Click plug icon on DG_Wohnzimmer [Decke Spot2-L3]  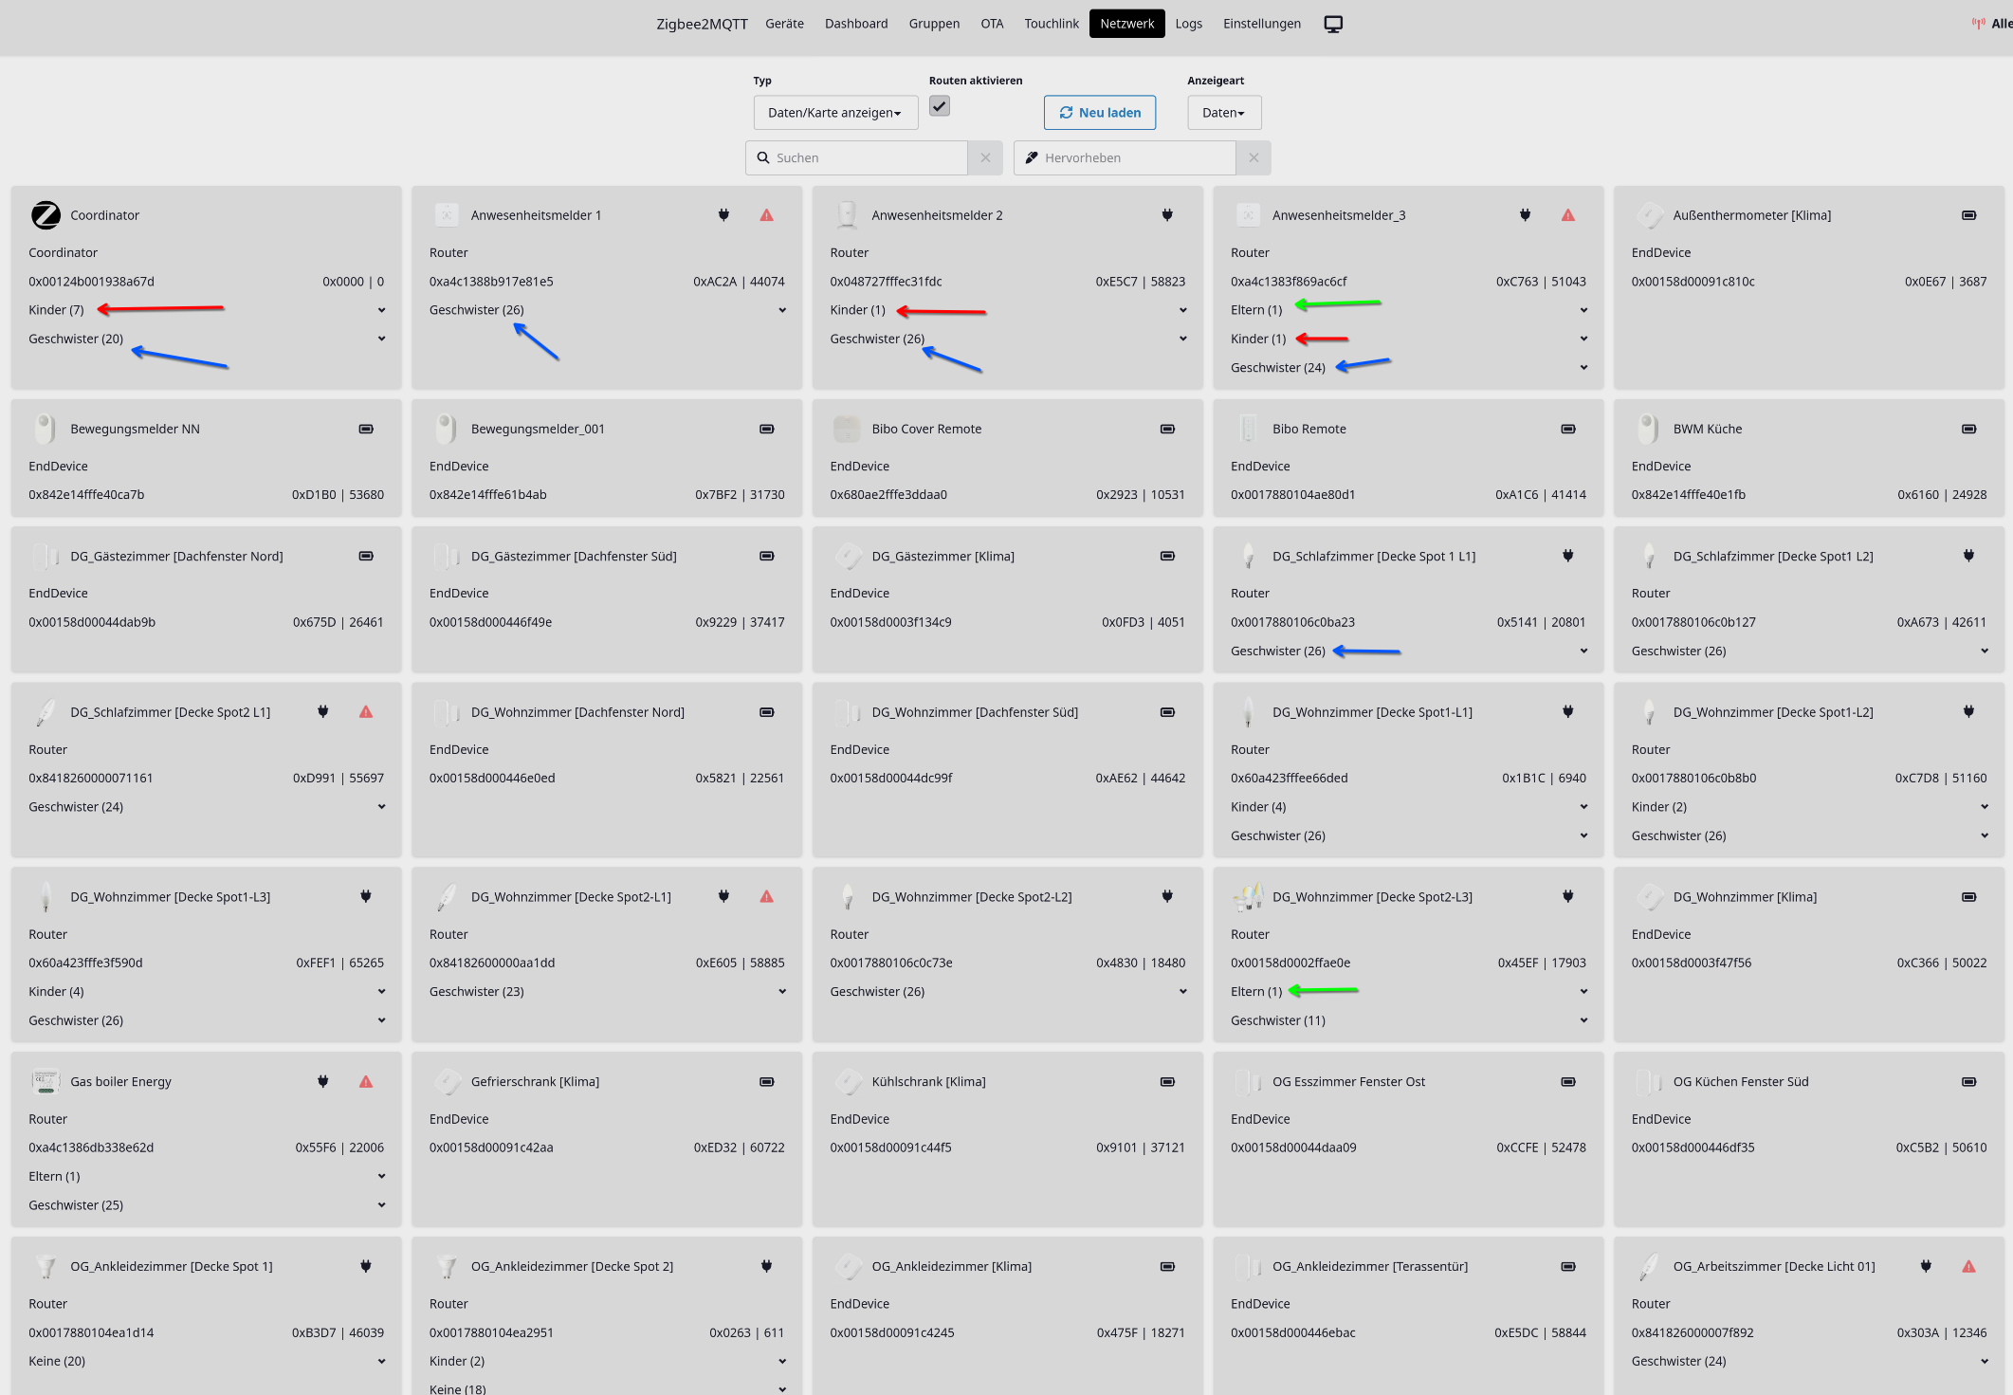[x=1567, y=896]
